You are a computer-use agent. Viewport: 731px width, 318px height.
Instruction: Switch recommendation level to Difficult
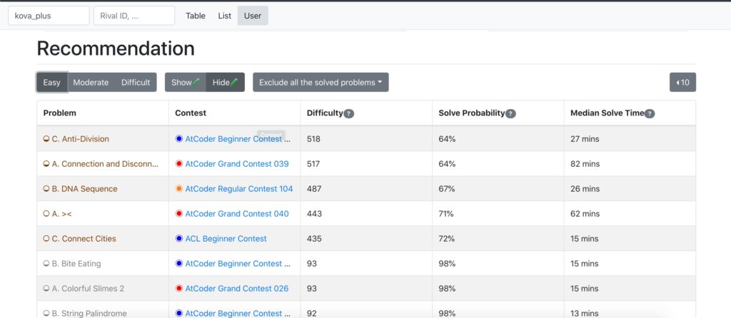tap(136, 83)
